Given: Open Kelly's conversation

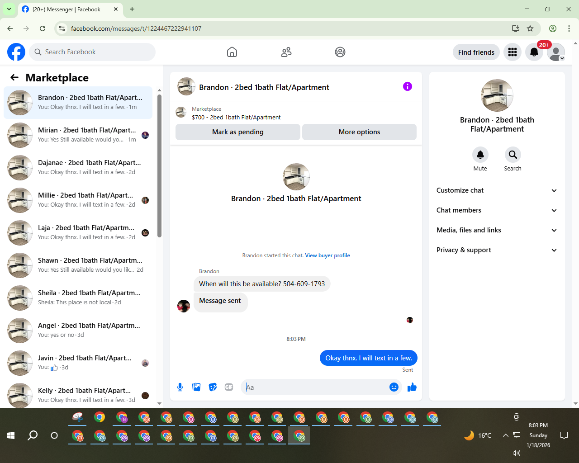Looking at the screenshot, I should 78,394.
